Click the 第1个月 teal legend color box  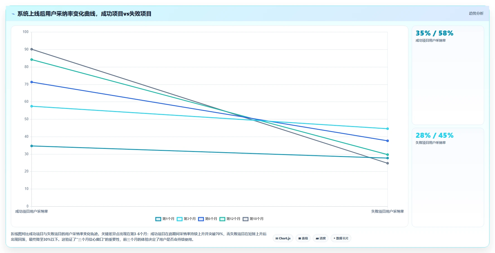[158, 219]
